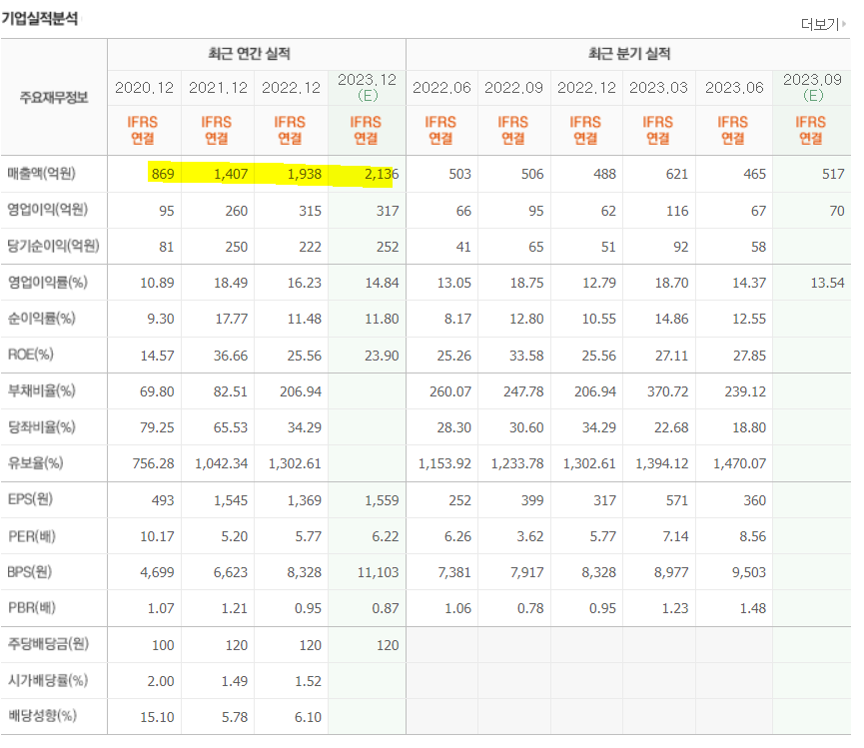The width and height of the screenshot is (864, 748).
Task: Click the PBR value 1.48 for 2023.06
Action: coord(753,608)
